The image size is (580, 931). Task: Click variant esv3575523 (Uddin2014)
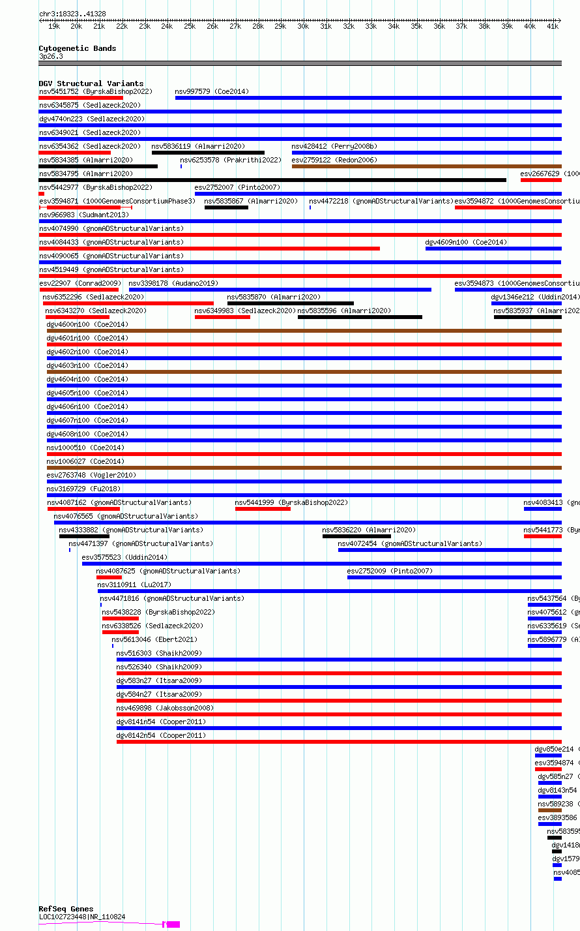(x=322, y=564)
